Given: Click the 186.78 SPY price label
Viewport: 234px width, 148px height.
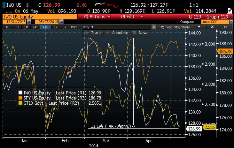Looking at the screenshot, I should [225, 51].
